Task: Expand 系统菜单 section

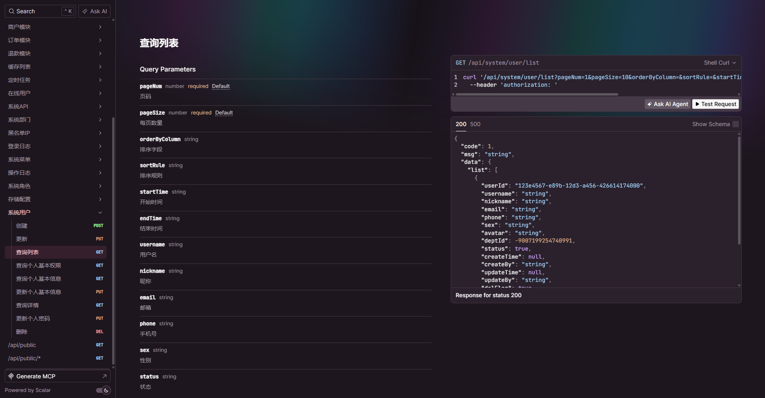Action: (x=55, y=159)
